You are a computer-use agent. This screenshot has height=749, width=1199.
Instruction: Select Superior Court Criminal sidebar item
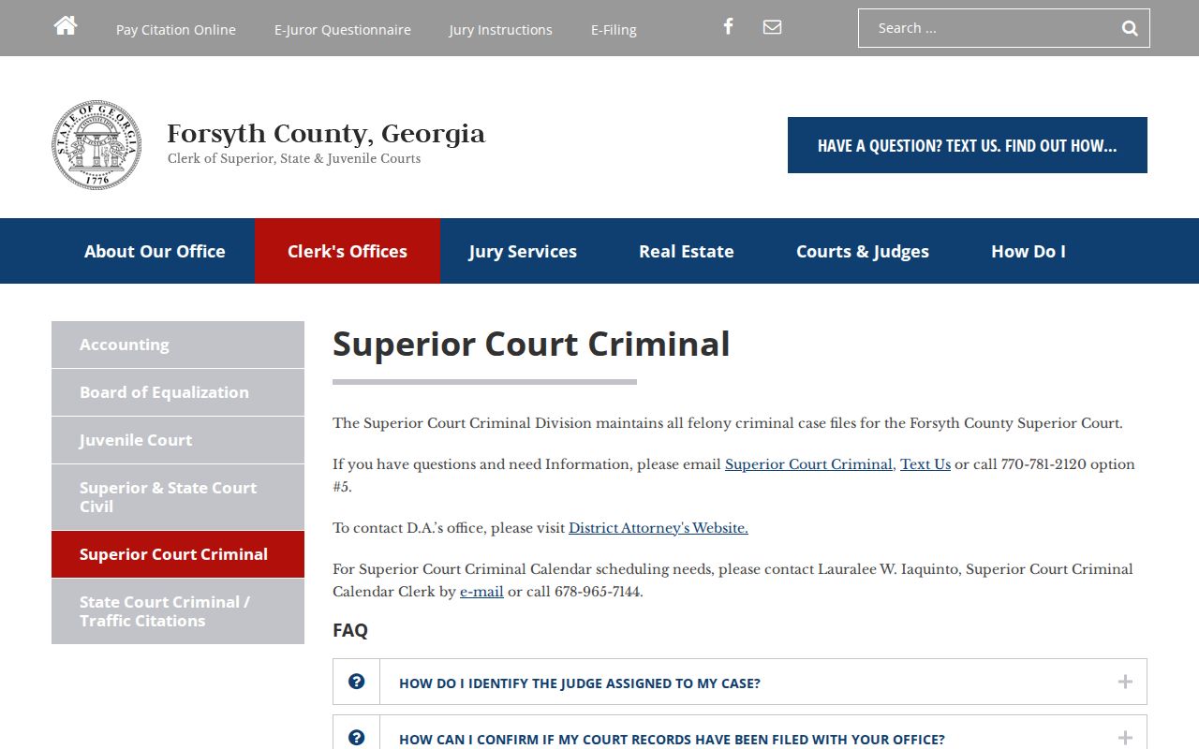tap(178, 554)
